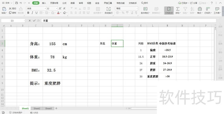Select cell D3 containing 155
The height and width of the screenshot is (114, 224).
(x=52, y=44)
